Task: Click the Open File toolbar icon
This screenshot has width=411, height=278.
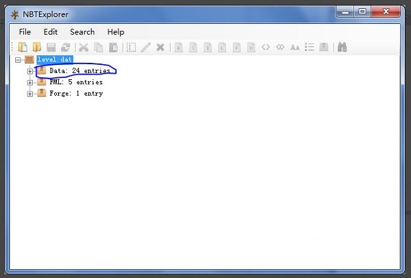Action: (23, 47)
